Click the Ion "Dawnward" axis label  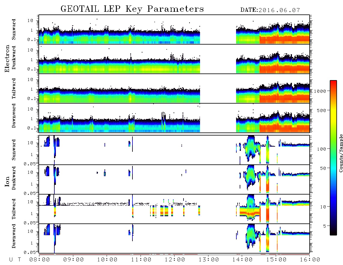click(14, 236)
